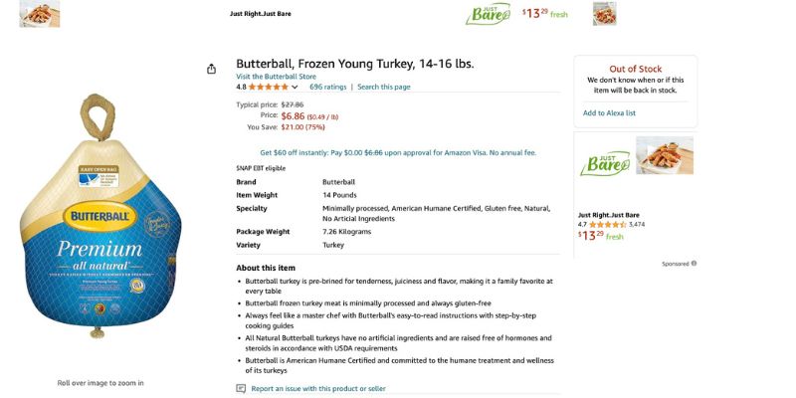The height and width of the screenshot is (398, 796).
Task: Open the top-left chicken product thumbnail
Action: coord(39,14)
